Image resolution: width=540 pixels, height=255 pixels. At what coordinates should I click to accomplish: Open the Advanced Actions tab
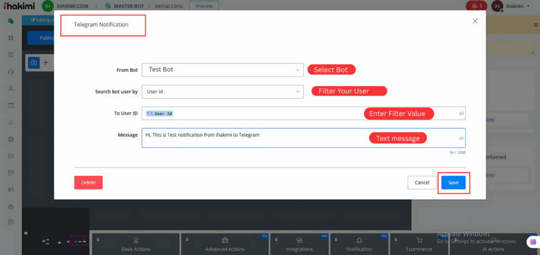click(x=224, y=244)
